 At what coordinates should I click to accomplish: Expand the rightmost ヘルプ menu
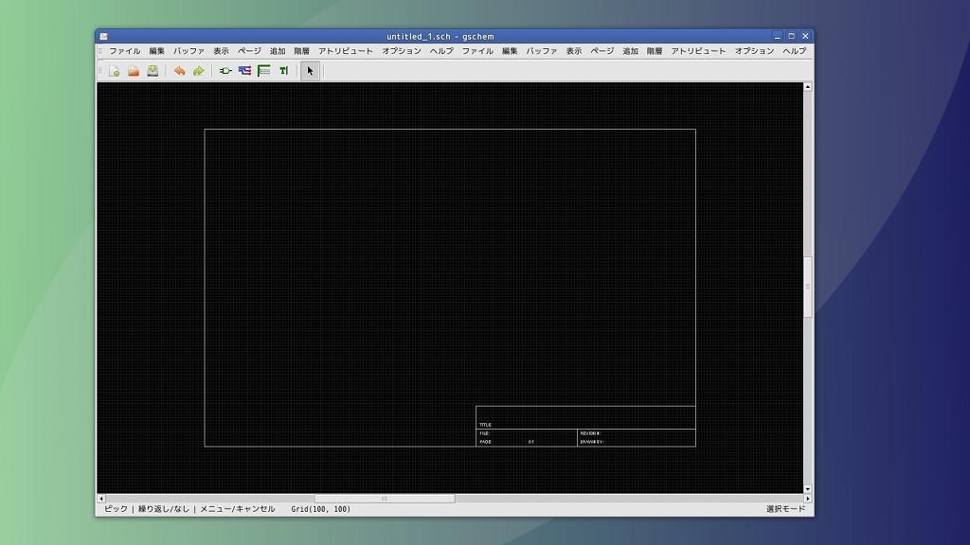[794, 51]
